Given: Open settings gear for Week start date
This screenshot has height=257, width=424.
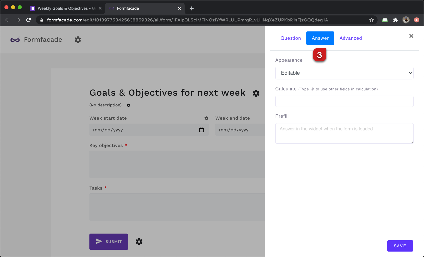Looking at the screenshot, I should pyautogui.click(x=206, y=118).
